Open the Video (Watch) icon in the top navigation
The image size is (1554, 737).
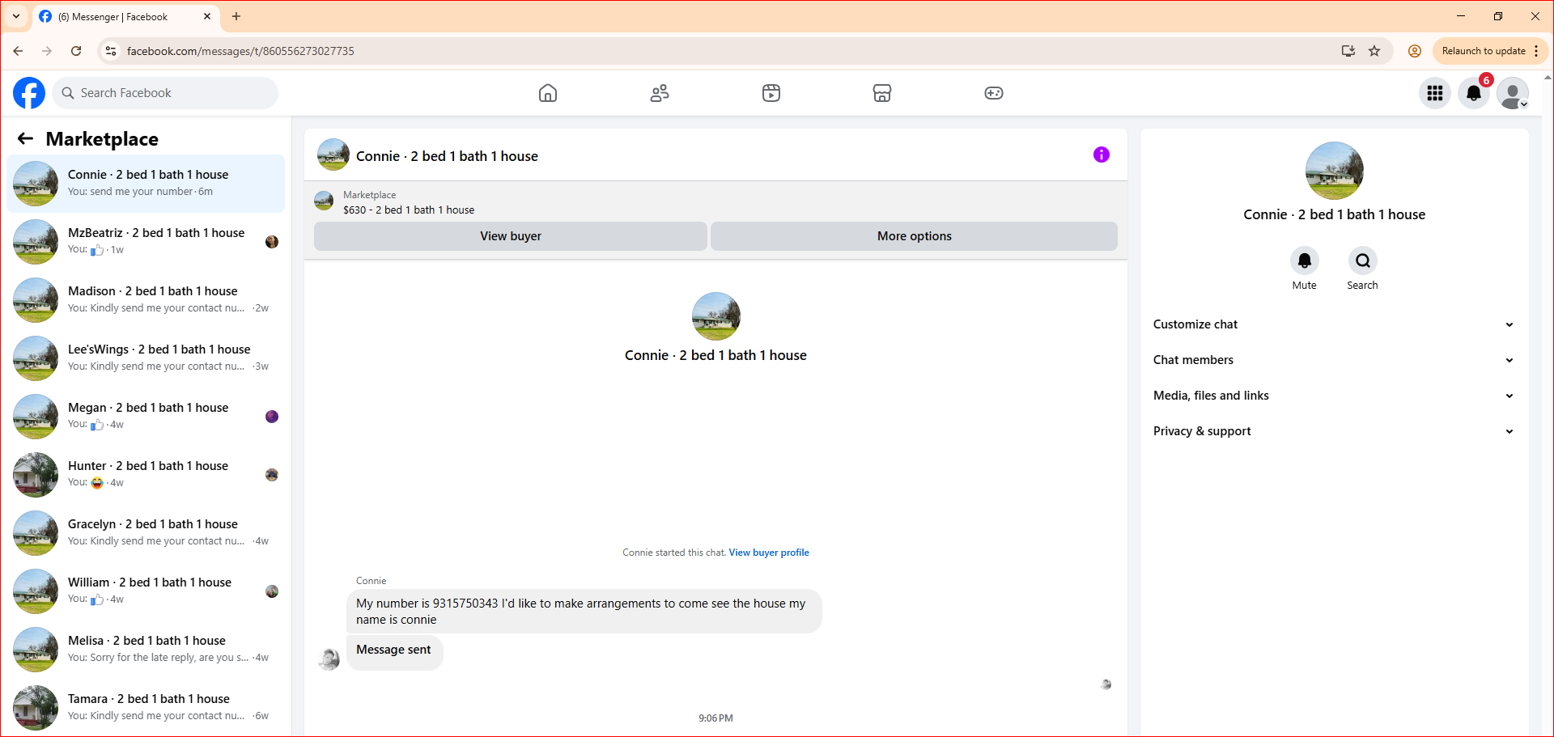click(x=771, y=93)
